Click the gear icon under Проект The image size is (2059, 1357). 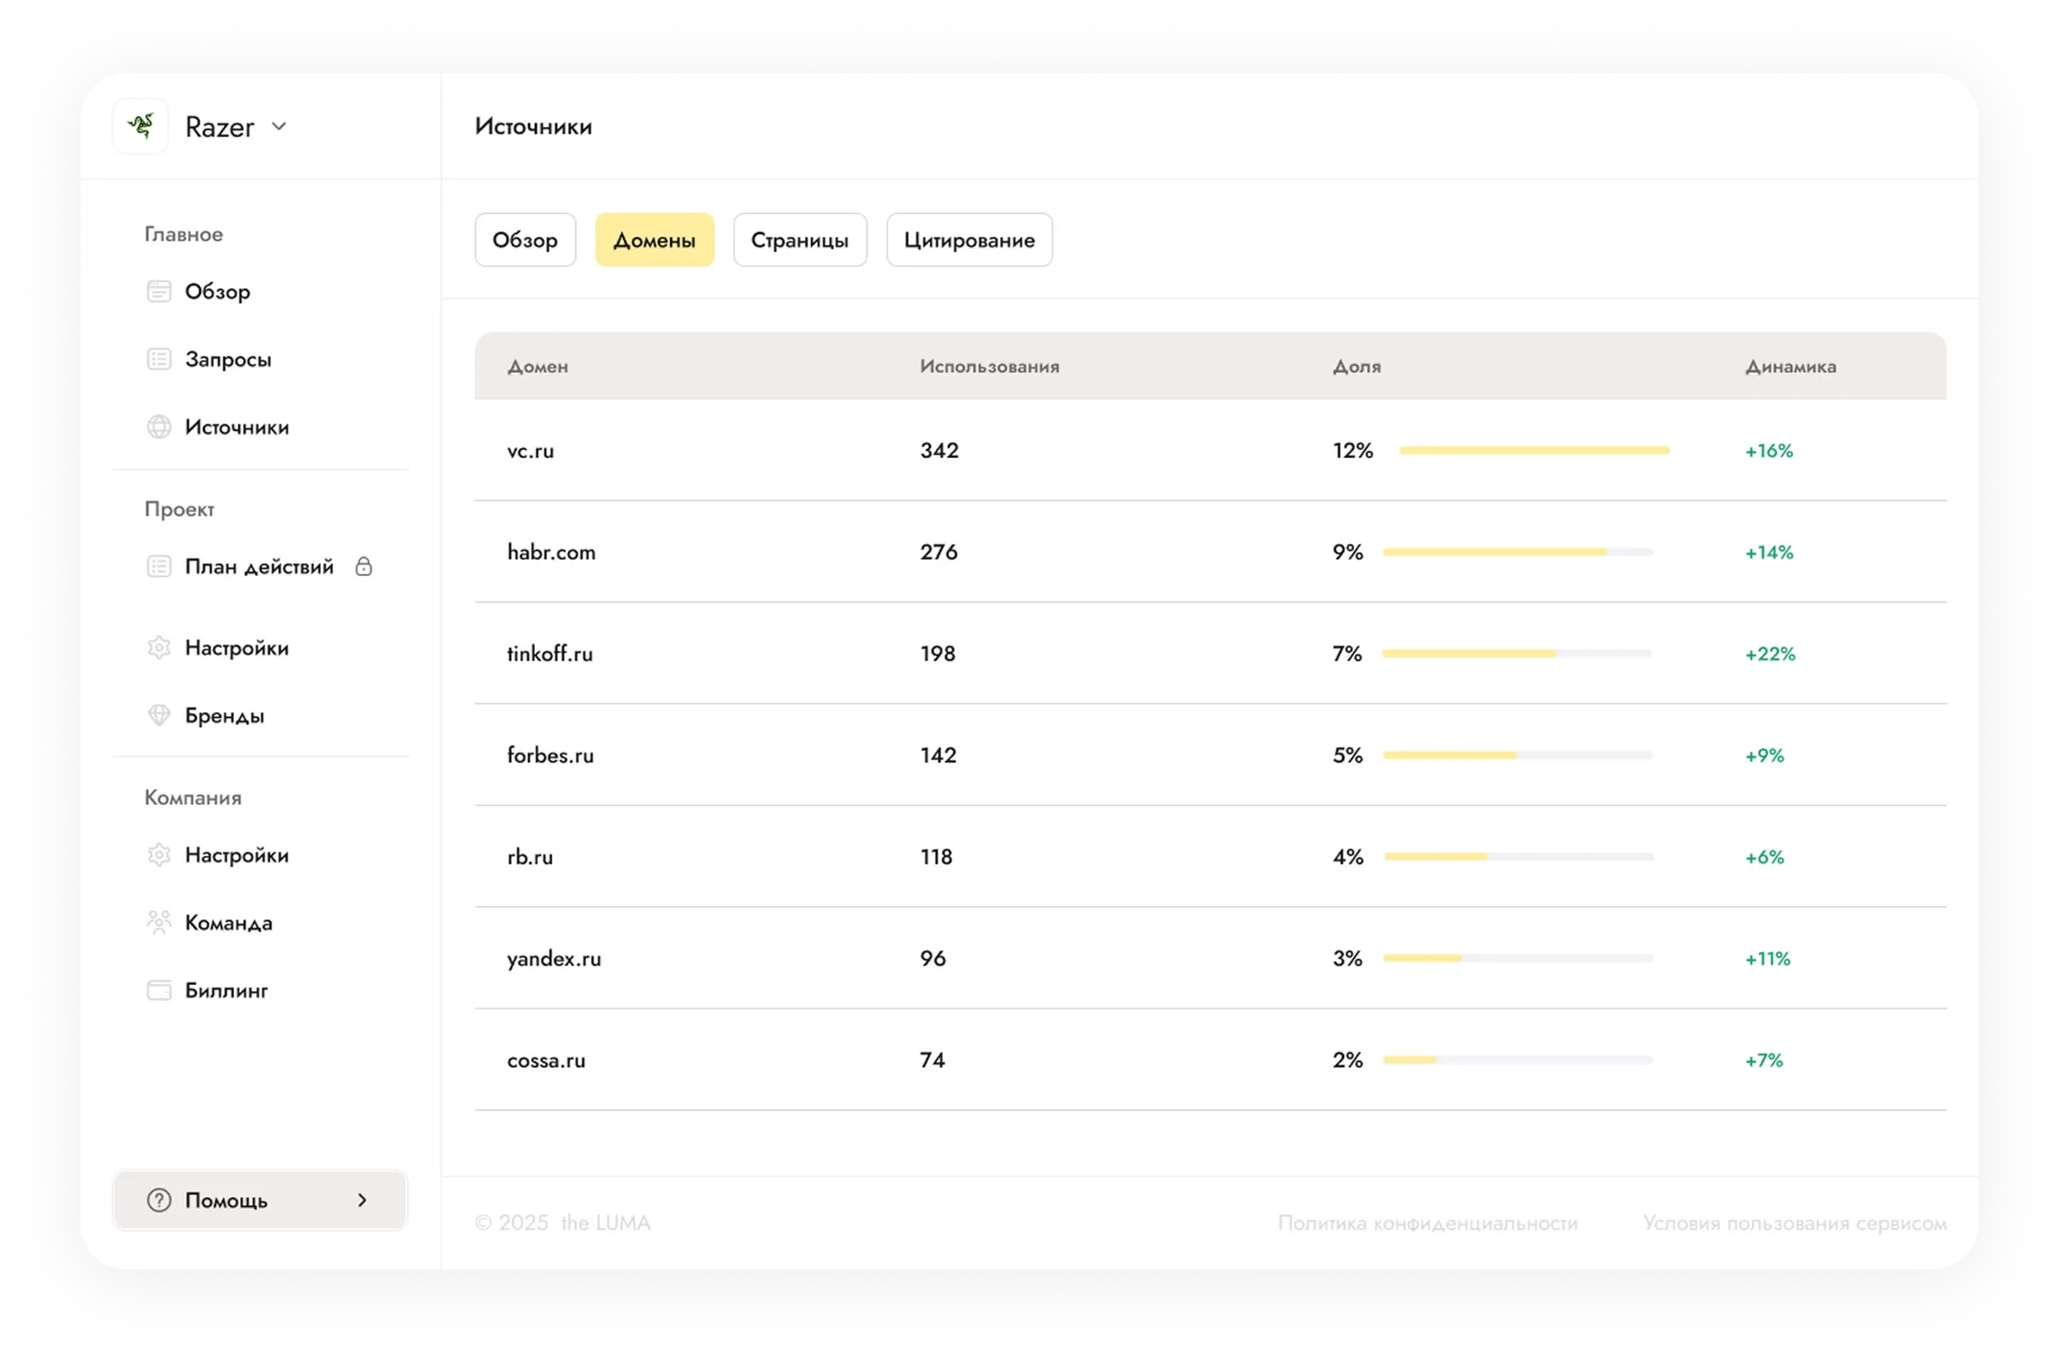point(159,647)
